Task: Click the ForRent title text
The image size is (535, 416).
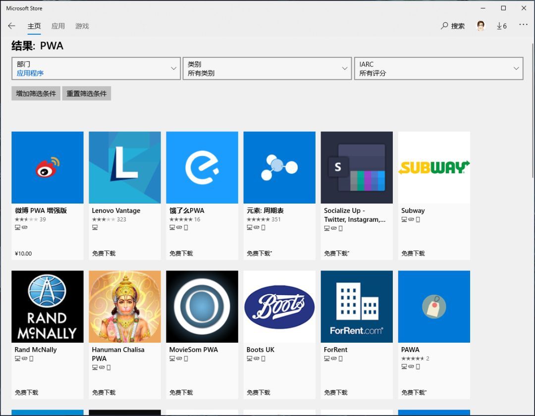Action: pos(335,350)
